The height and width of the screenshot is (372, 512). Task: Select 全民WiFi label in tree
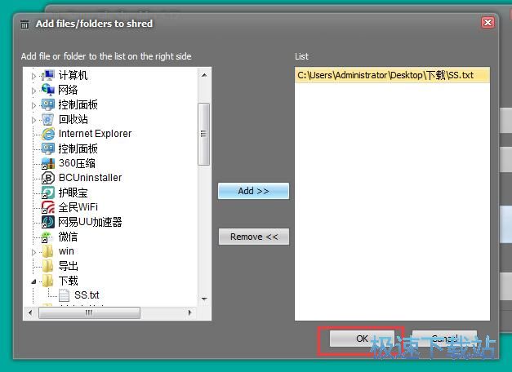tap(78, 207)
